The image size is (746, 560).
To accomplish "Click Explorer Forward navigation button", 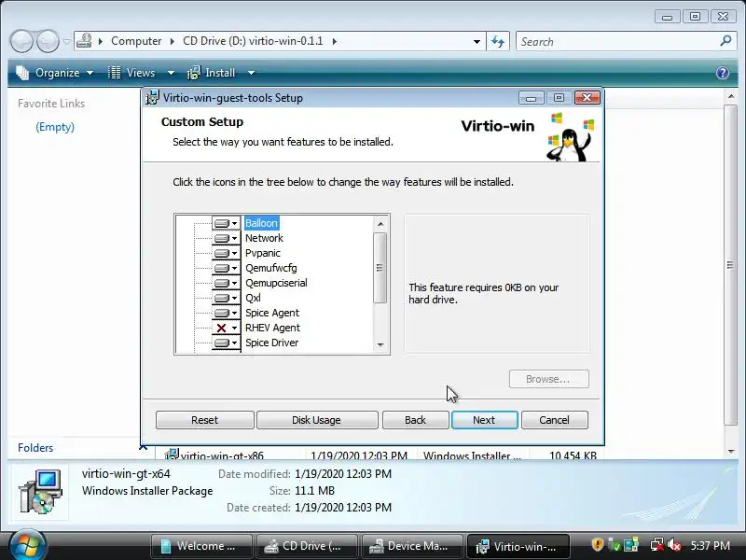I will pos(48,41).
